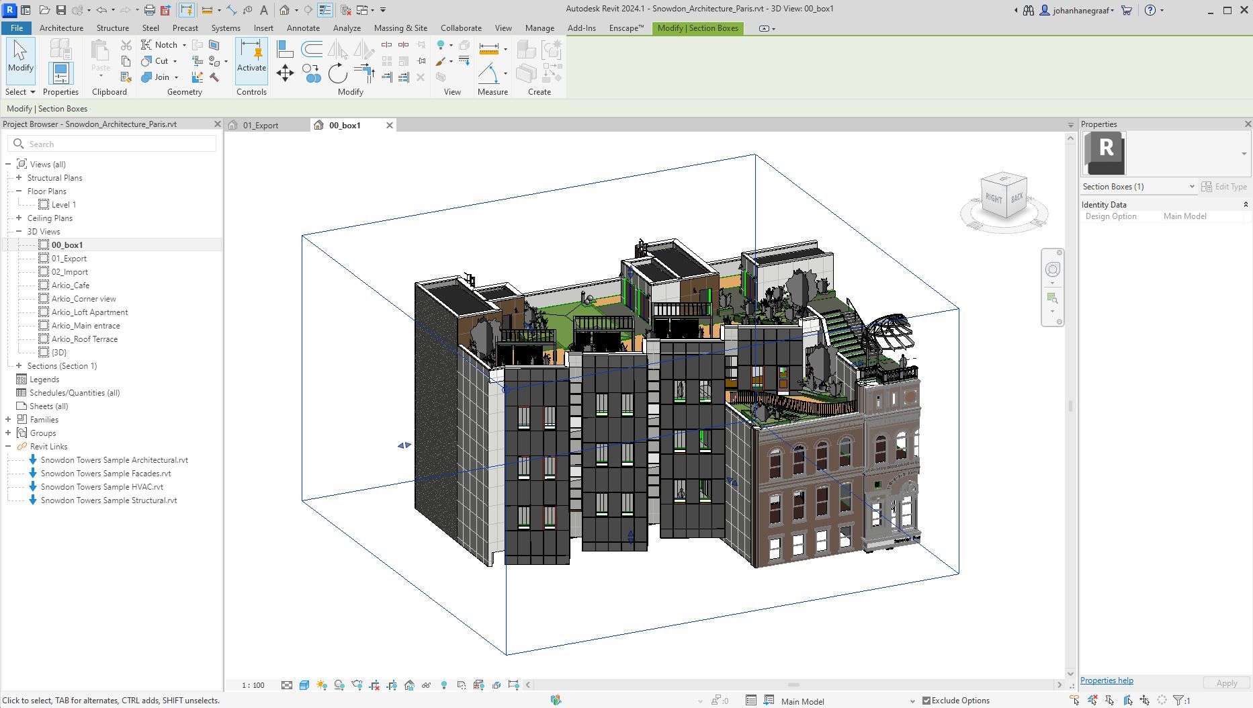Open the Enscape ribbon tab
Image resolution: width=1253 pixels, height=708 pixels.
tap(626, 28)
